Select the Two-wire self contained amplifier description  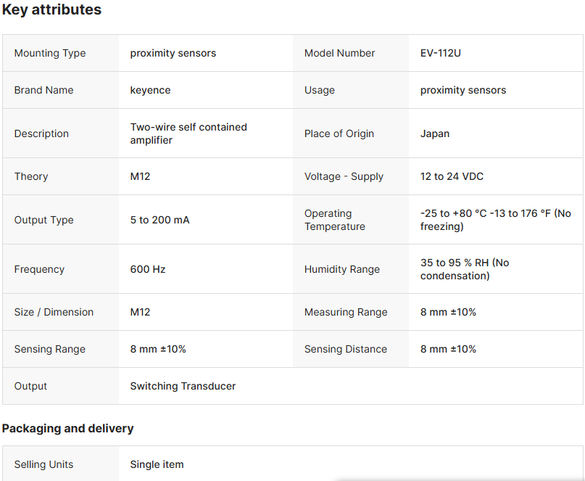(188, 133)
